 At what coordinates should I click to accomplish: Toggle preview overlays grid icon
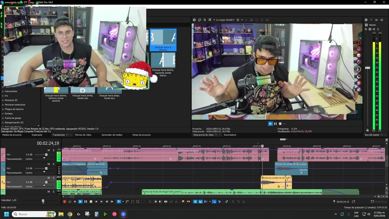[x=238, y=20]
